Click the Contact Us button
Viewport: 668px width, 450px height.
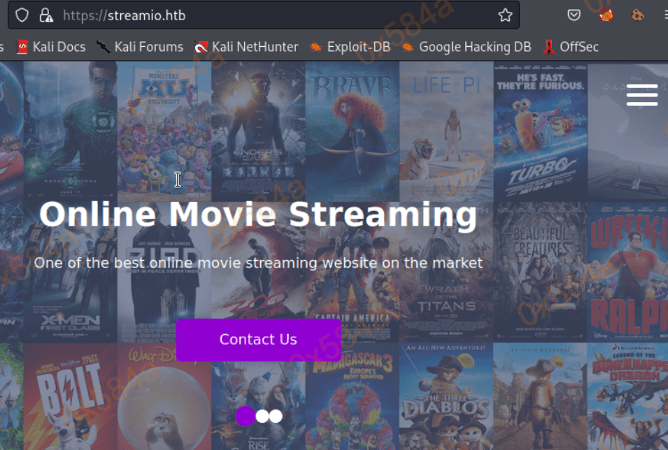pos(258,340)
